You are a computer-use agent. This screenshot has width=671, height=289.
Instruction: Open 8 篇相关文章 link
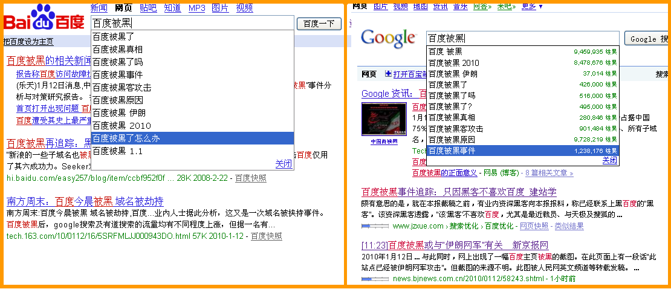[x=549, y=173]
